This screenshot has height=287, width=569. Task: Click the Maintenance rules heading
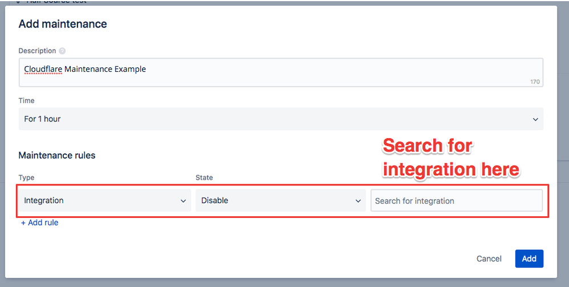[x=57, y=156]
